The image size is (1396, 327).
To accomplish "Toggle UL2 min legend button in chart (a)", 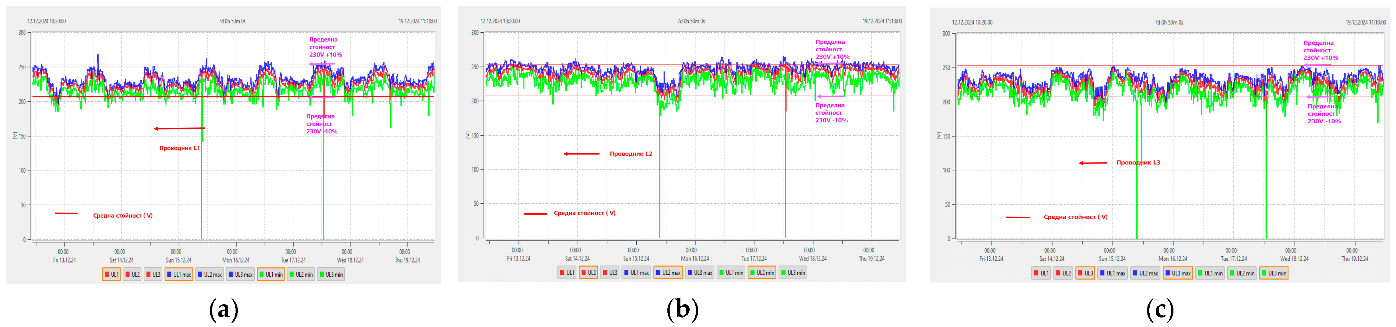I will 301,274.
